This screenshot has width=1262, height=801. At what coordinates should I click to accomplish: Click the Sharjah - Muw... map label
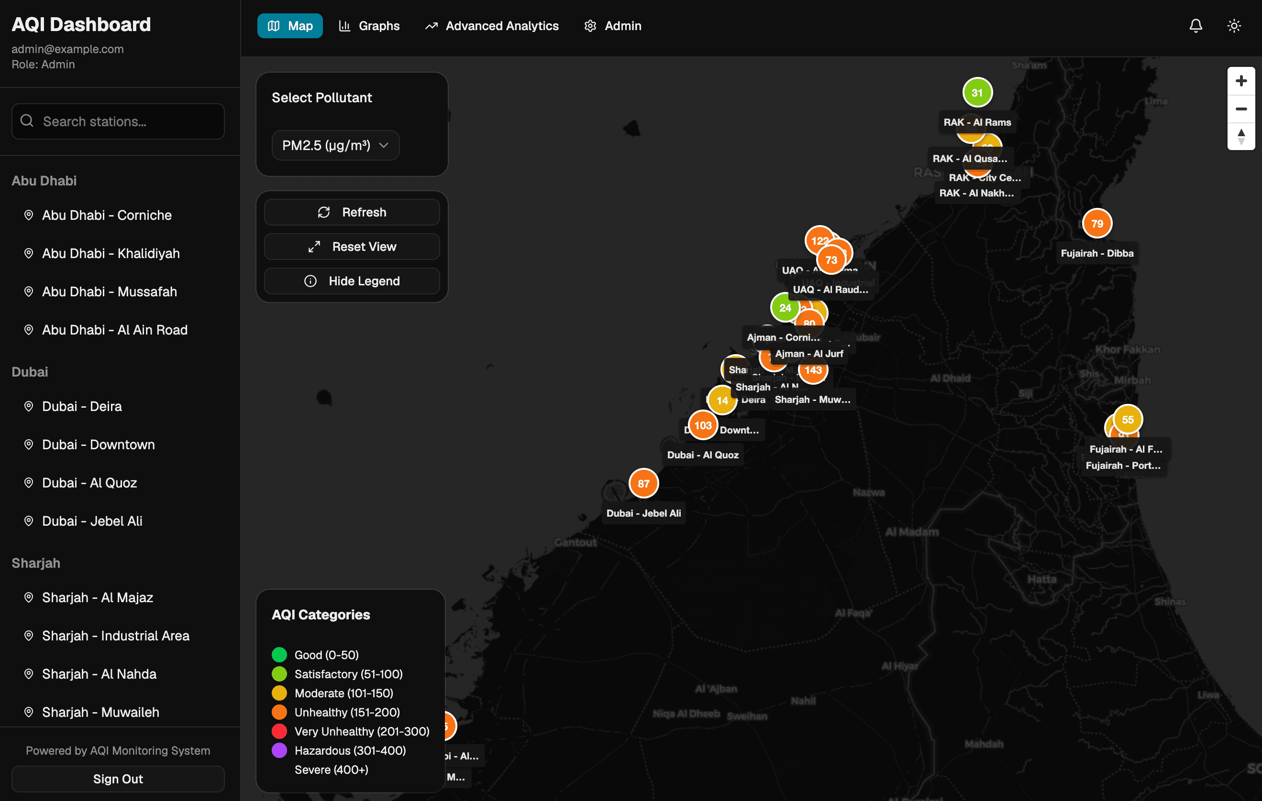coord(812,400)
